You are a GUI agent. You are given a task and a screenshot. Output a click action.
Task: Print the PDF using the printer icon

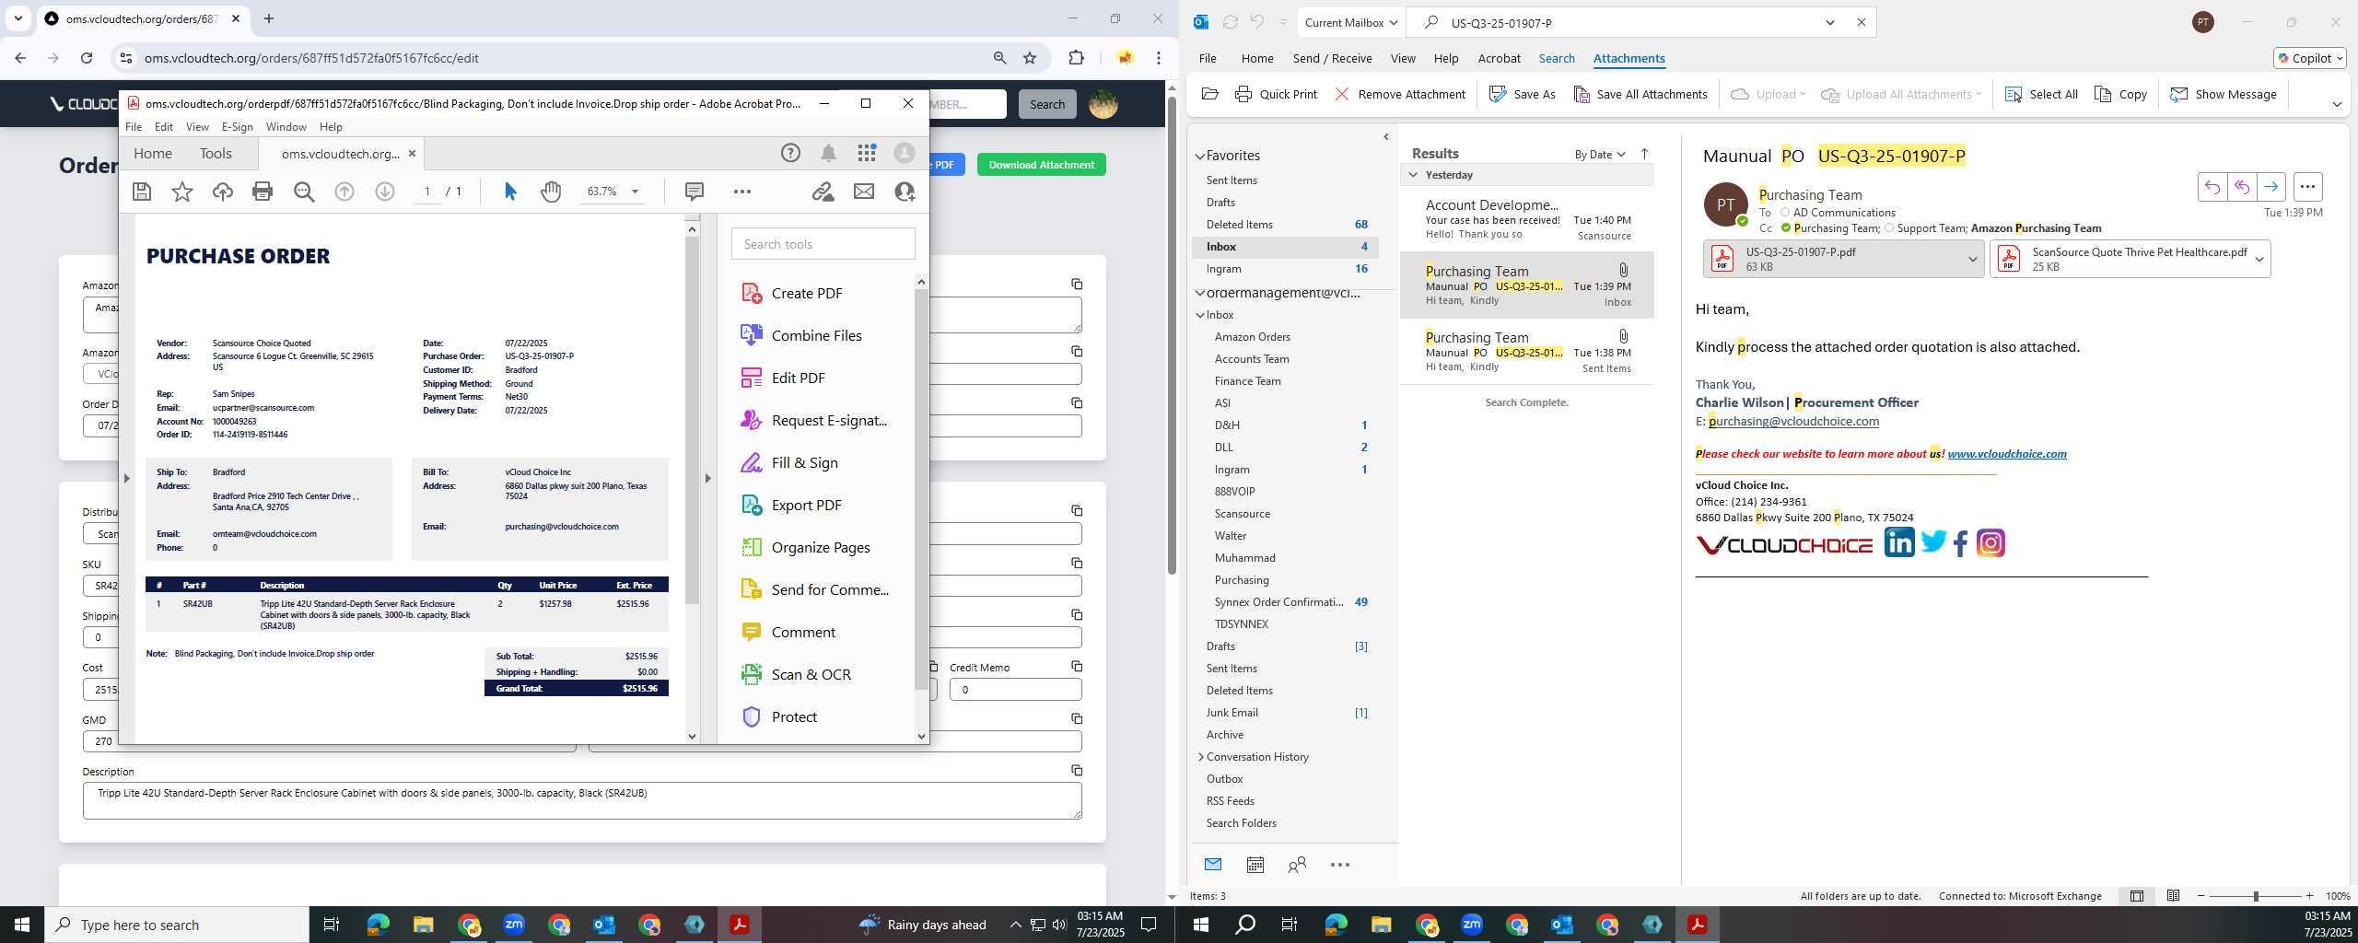263,192
